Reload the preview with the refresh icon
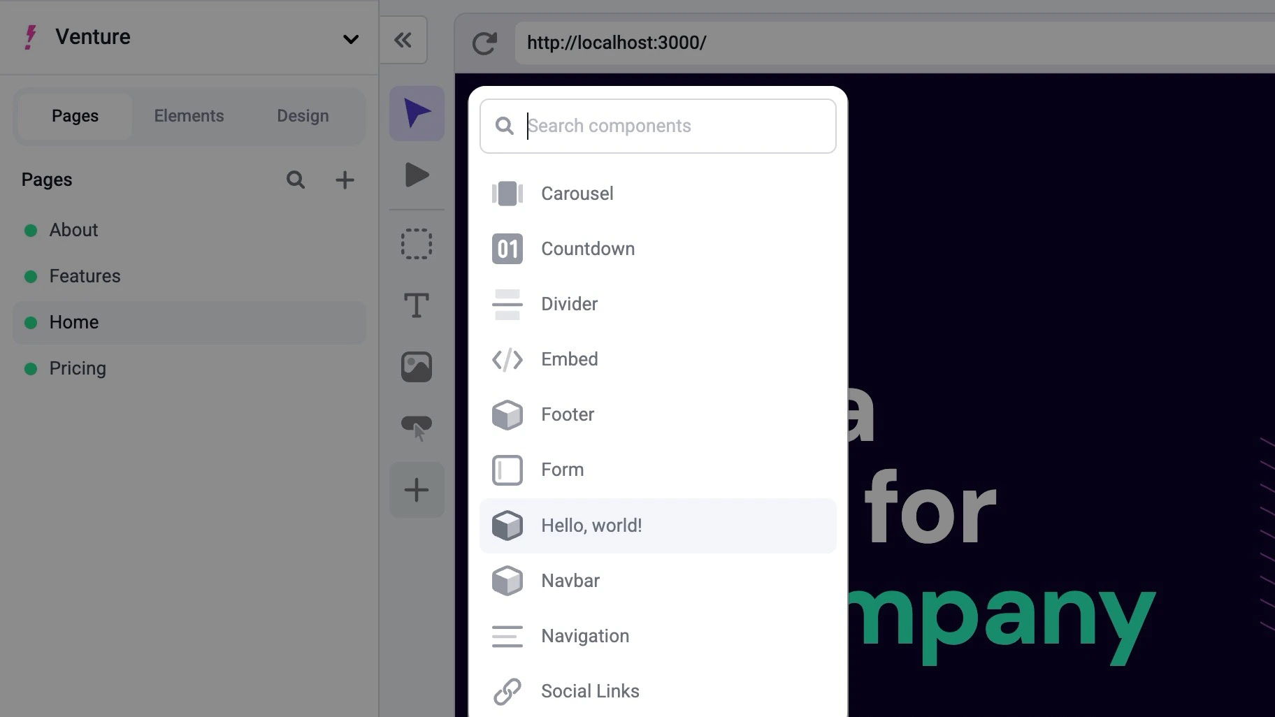Viewport: 1275px width, 717px height. [x=484, y=43]
